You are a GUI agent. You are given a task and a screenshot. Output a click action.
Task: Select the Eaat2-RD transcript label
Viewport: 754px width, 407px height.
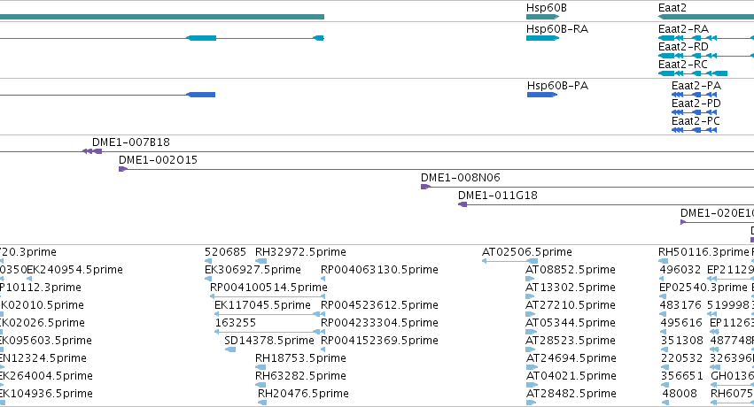coord(683,47)
